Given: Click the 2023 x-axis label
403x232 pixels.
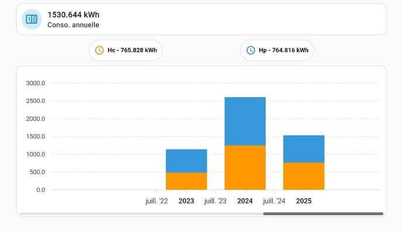Looking at the screenshot, I should point(186,201).
